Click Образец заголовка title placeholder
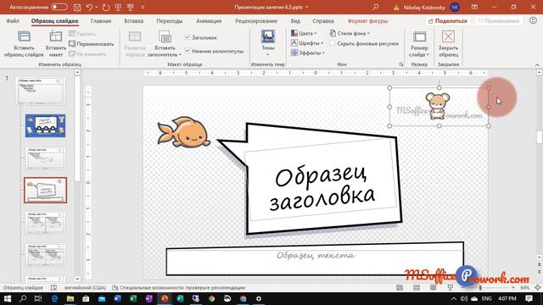543x305 pixels. tap(322, 188)
